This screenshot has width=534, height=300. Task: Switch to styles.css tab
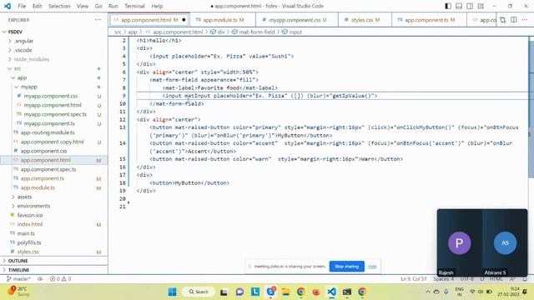pos(365,20)
